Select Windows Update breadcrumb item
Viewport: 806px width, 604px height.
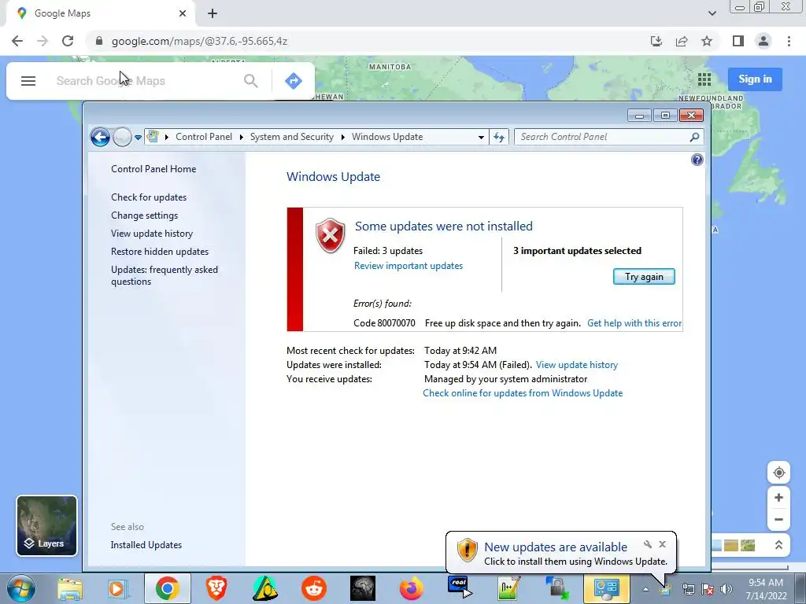(x=387, y=137)
